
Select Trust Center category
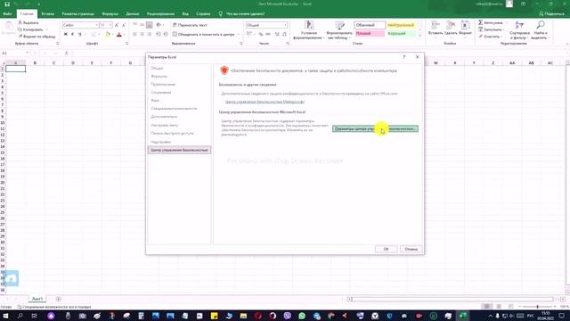[179, 150]
